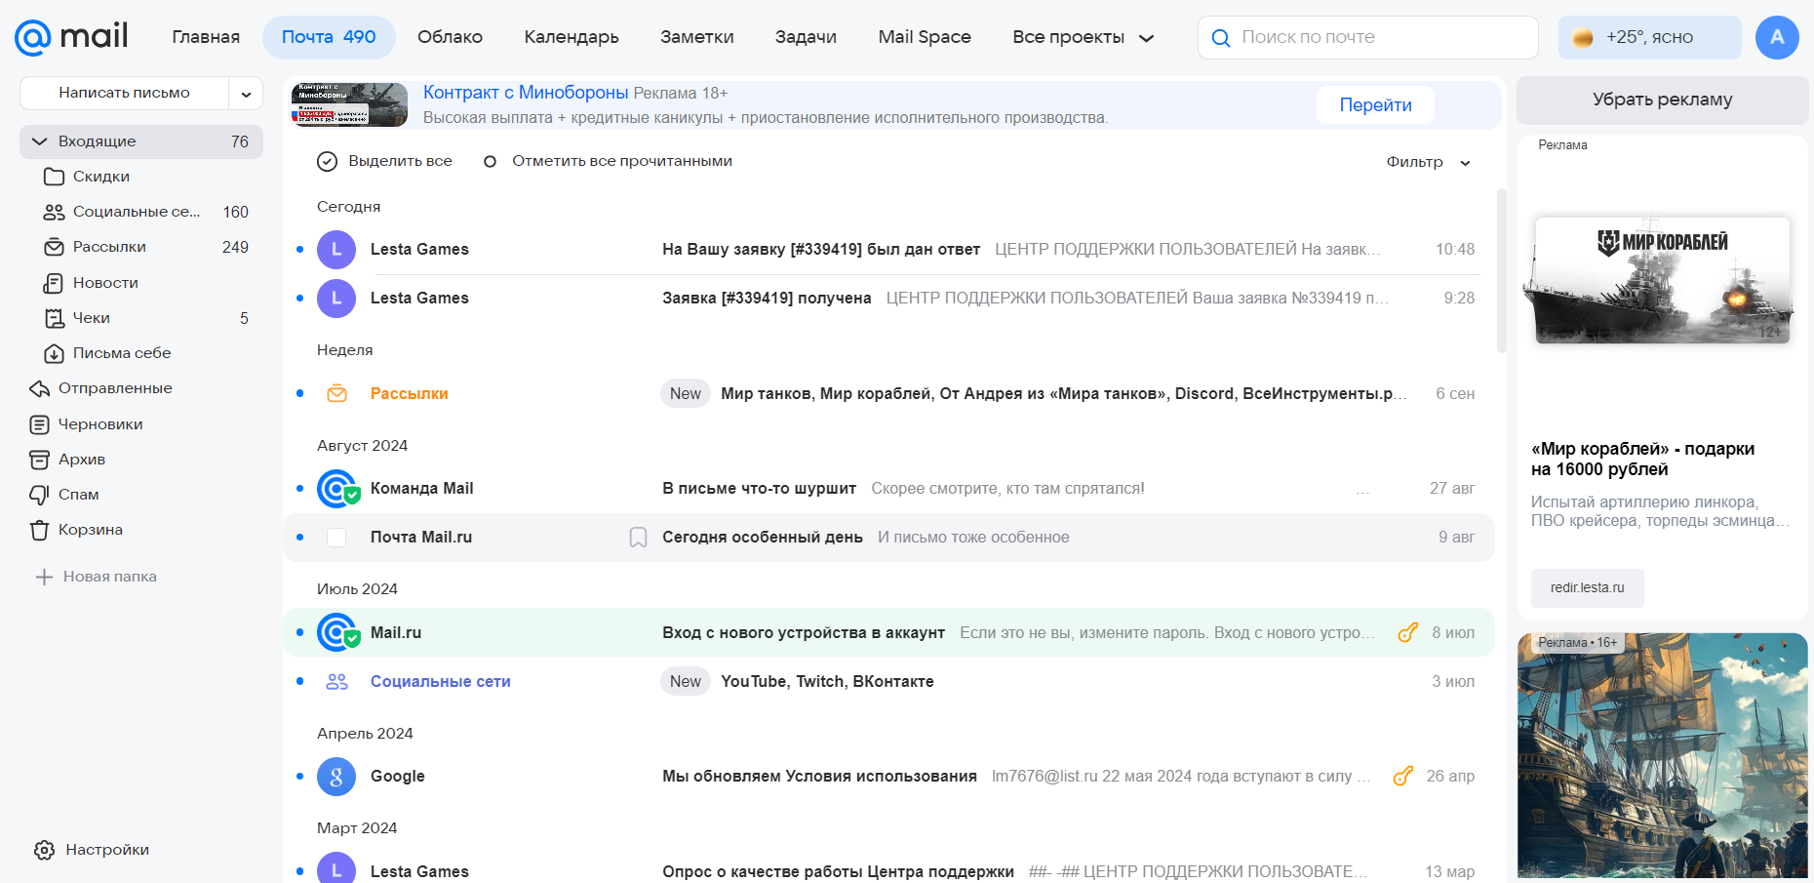Click the Перейти ad button
The height and width of the screenshot is (883, 1814).
pos(1375,105)
